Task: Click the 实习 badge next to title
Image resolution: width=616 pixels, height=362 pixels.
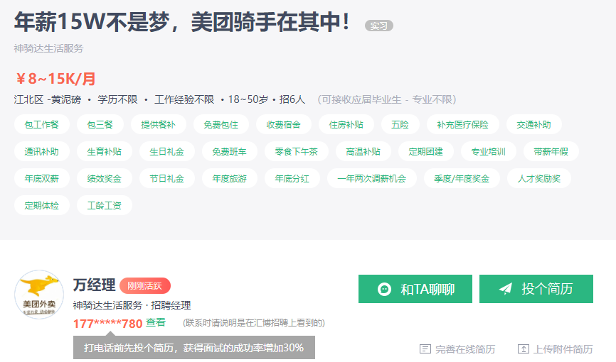Action: 379,26
